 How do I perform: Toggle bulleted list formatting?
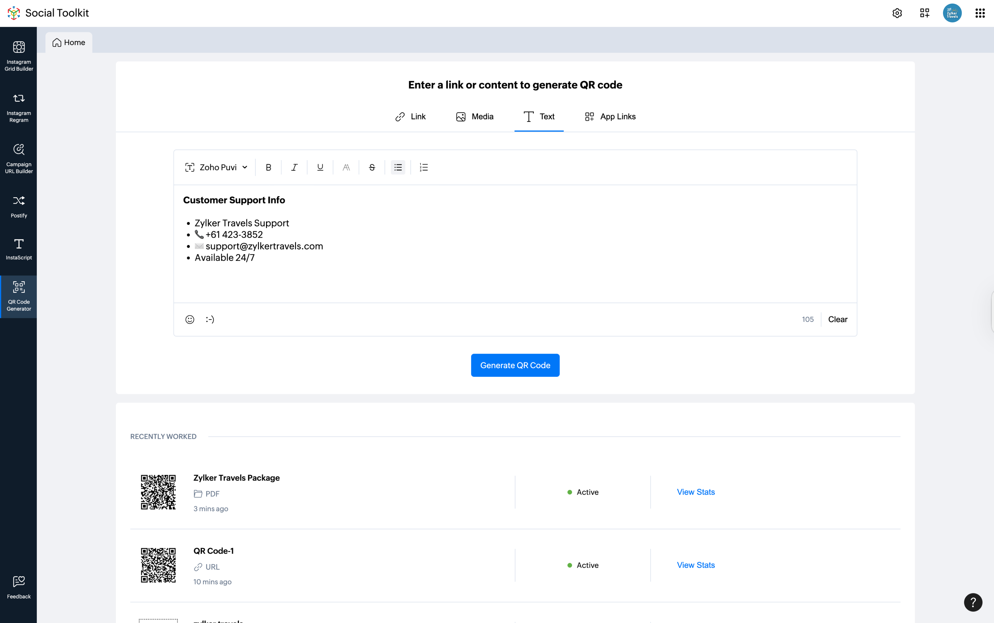coord(398,167)
